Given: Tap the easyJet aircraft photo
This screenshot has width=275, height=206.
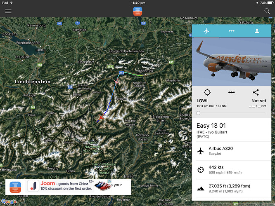Looking at the screenshot, I should click(x=232, y=62).
